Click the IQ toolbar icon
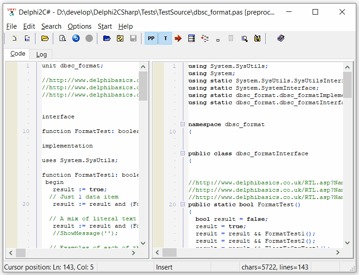 pyautogui.click(x=244, y=39)
